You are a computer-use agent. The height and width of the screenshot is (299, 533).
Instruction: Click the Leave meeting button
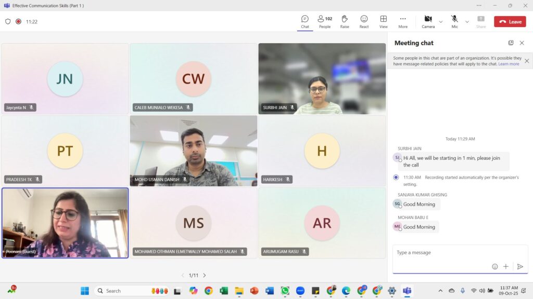click(510, 22)
